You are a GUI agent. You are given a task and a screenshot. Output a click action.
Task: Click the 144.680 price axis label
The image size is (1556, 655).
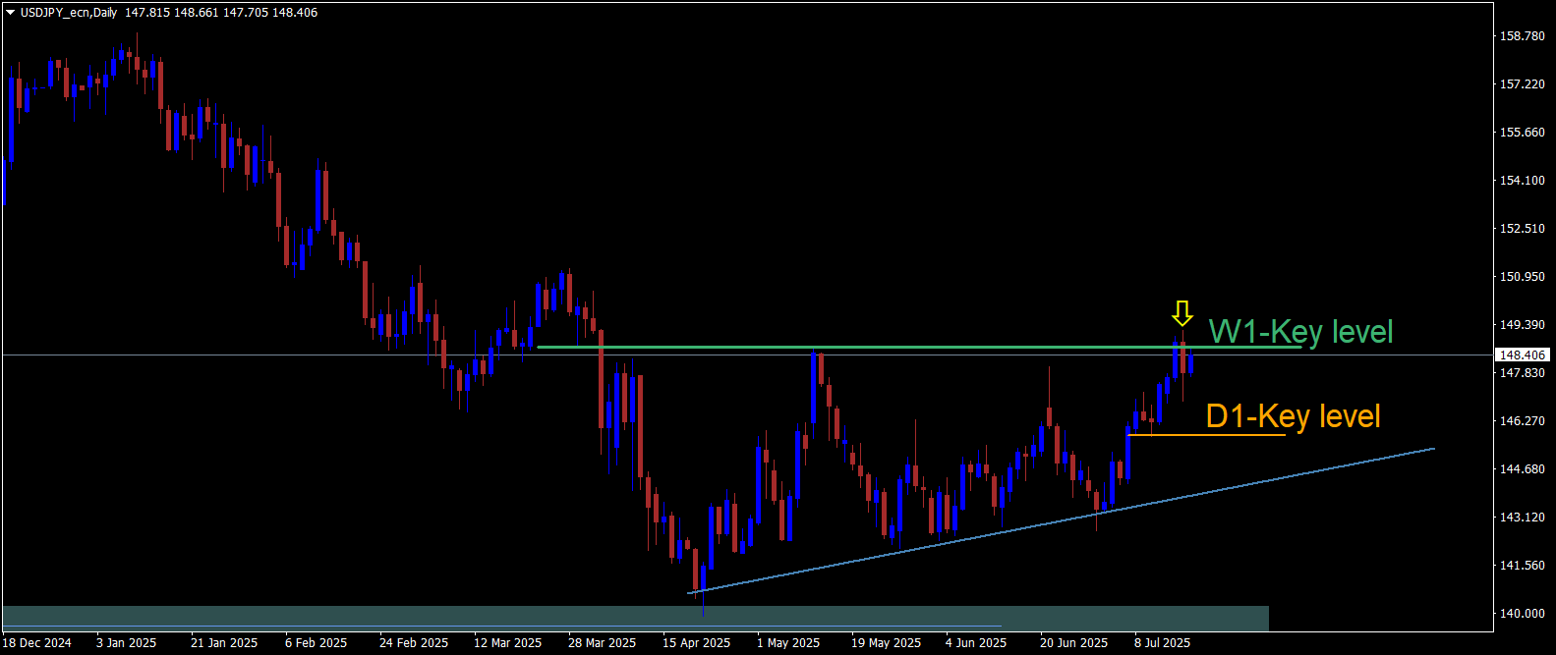click(1522, 469)
